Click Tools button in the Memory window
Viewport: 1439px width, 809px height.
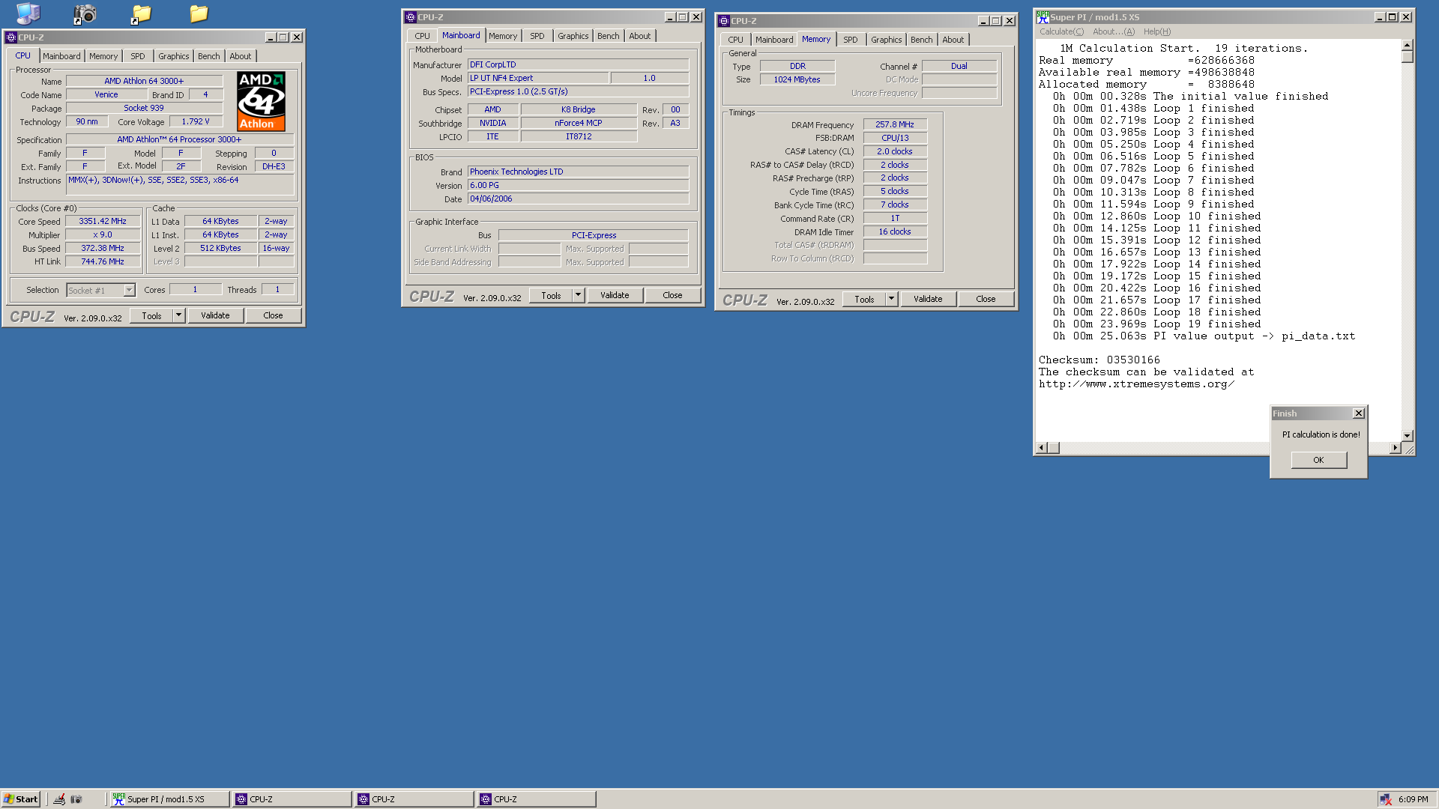[x=864, y=299]
